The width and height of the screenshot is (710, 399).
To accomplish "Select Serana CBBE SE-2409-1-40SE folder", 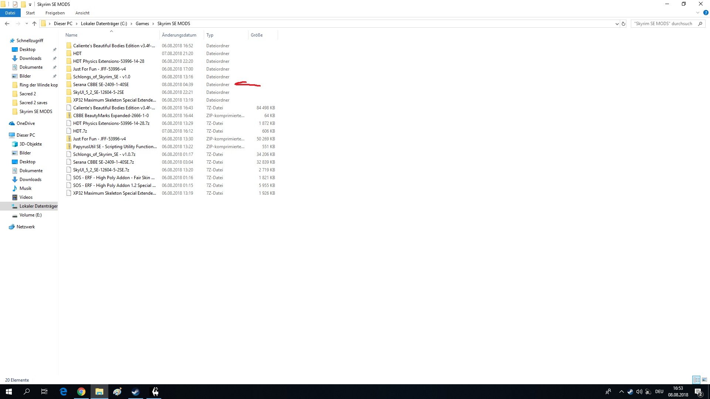I will 101,85.
